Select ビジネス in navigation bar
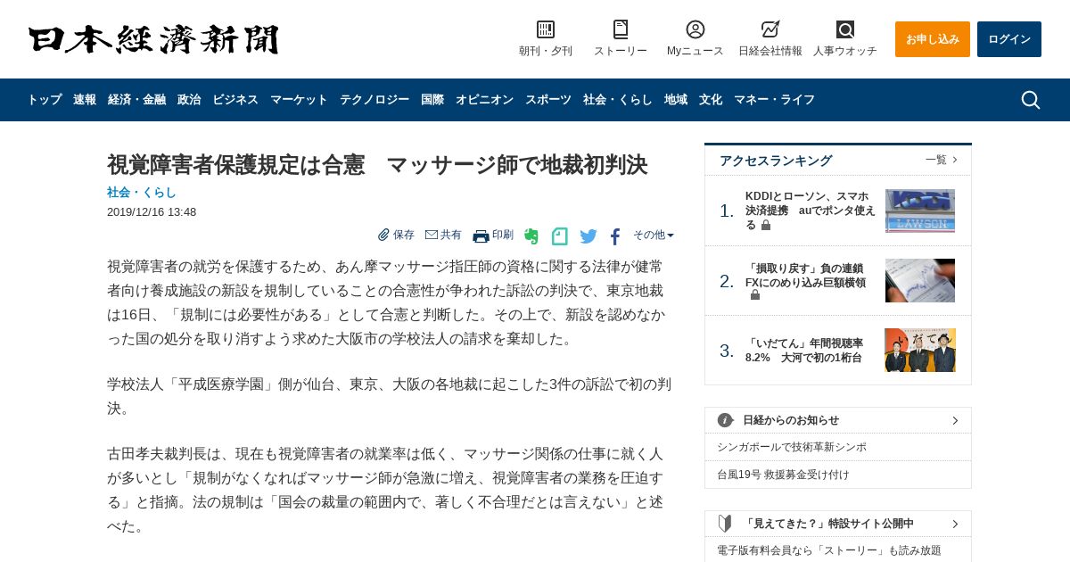Image resolution: width=1070 pixels, height=562 pixels. (235, 100)
